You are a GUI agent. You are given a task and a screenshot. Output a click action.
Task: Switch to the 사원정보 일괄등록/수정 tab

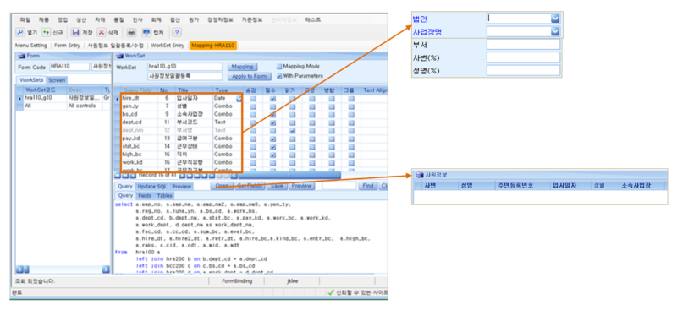point(116,46)
